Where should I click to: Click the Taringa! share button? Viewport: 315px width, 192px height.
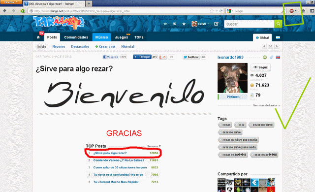coord(142,57)
